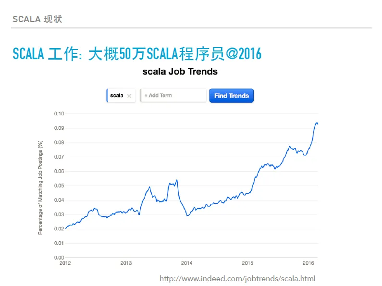Click the 0.07 y-axis value
The image size is (382, 286).
tap(59, 157)
